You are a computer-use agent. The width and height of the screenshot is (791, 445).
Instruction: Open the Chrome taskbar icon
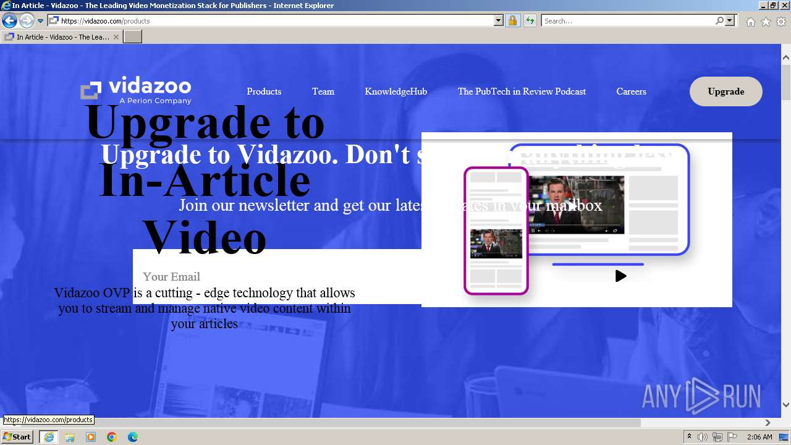pos(112,437)
